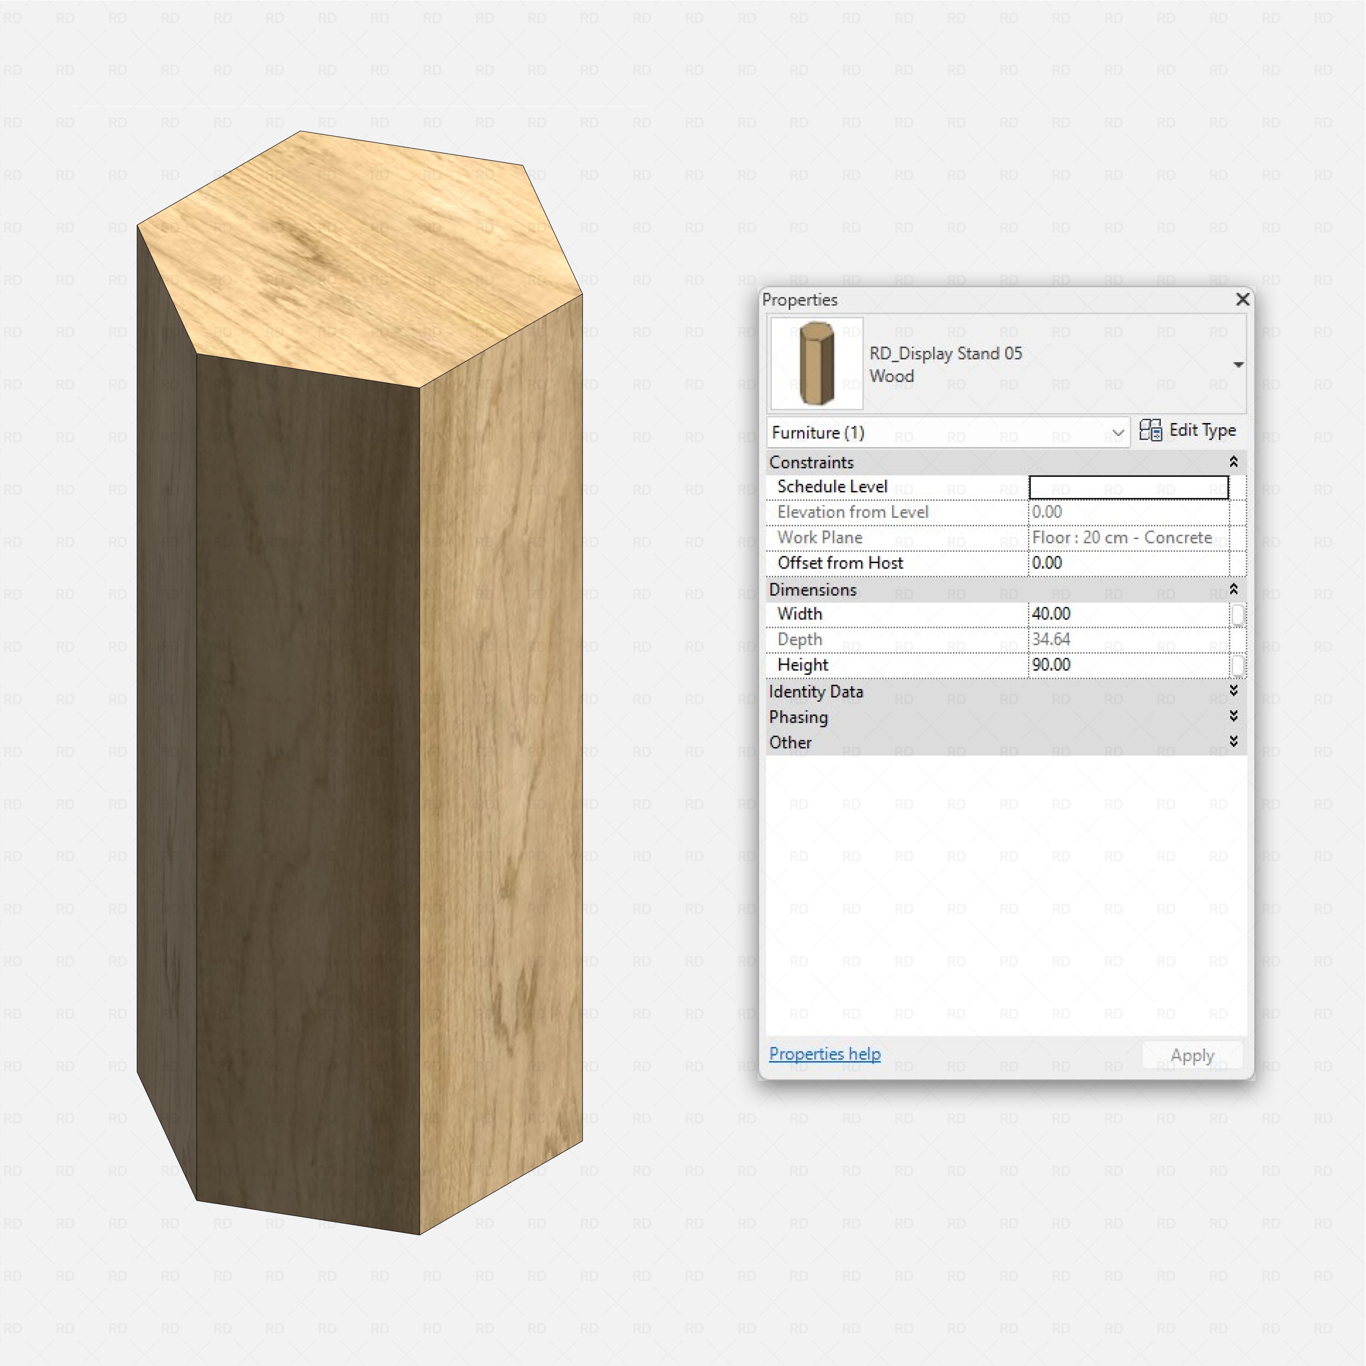Image resolution: width=1366 pixels, height=1366 pixels.
Task: Open the family type selector dropdown arrow
Action: pyautogui.click(x=1238, y=365)
